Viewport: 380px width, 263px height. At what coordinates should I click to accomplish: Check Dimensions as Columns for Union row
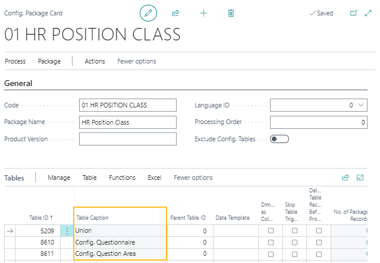[x=271, y=230]
